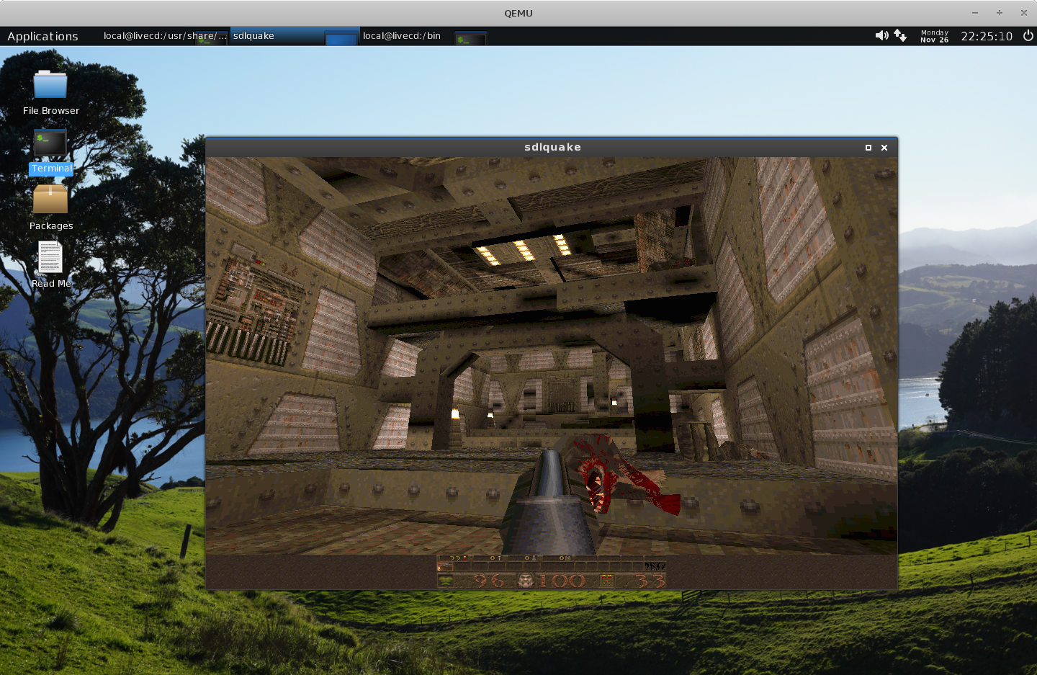Open the network connection arrows icon

(900, 35)
